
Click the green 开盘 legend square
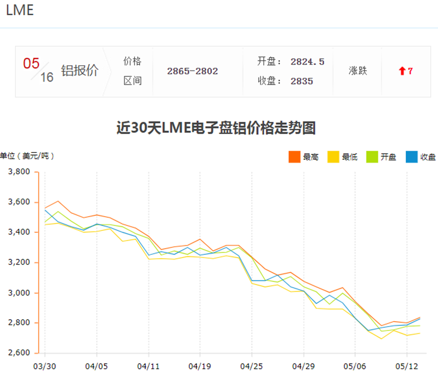pyautogui.click(x=372, y=156)
